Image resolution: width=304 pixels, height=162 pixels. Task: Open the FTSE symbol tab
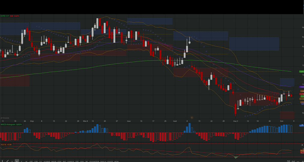pos(59,161)
